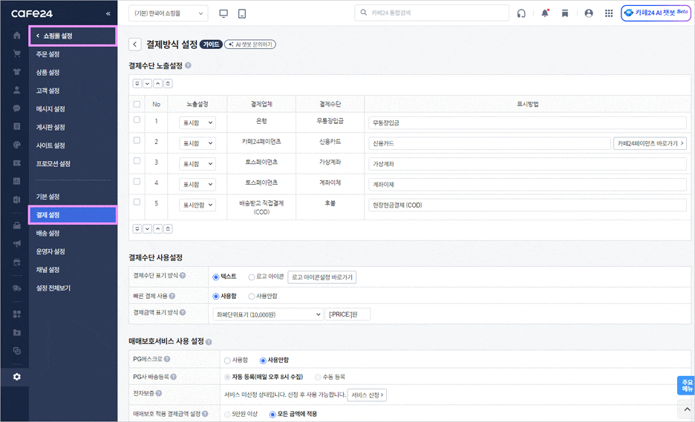
Task: Click help icon beside 매매보호서비스 사용 설정
Action: (x=209, y=342)
